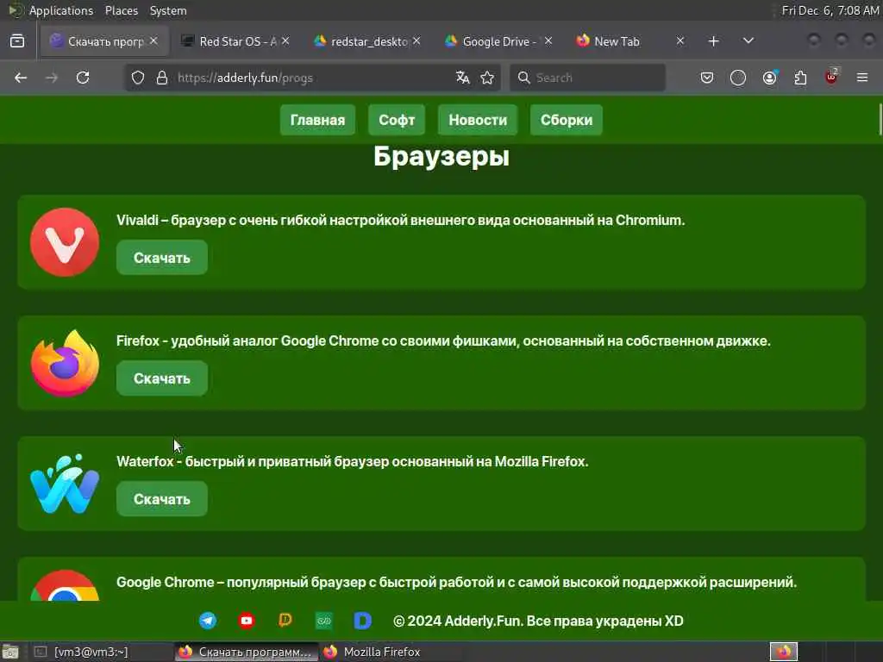Open the extensions puzzle icon
This screenshot has width=883, height=662.
tap(800, 78)
